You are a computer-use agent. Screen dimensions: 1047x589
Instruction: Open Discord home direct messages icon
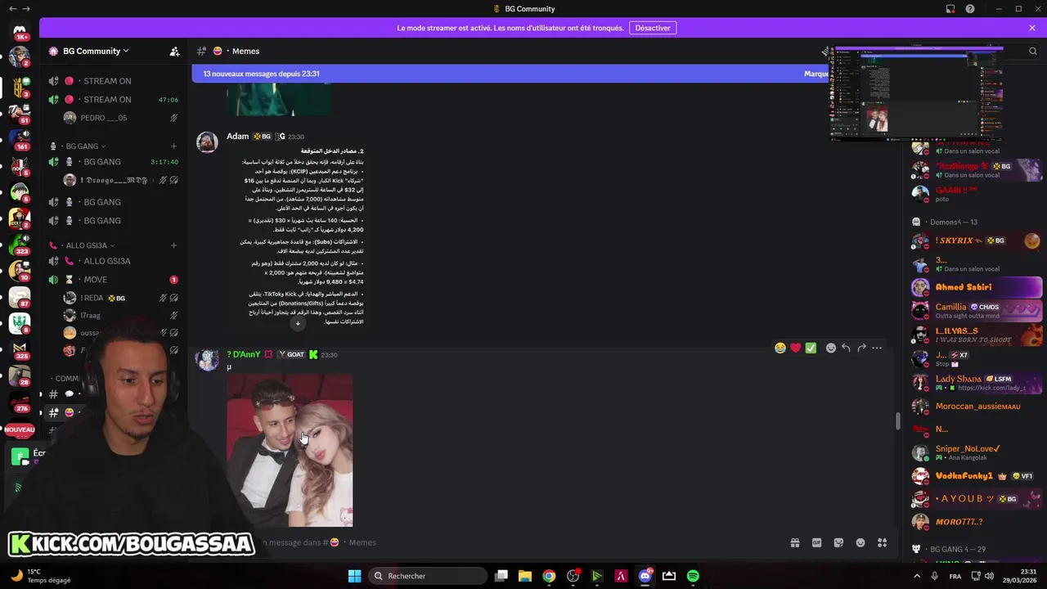tap(20, 31)
